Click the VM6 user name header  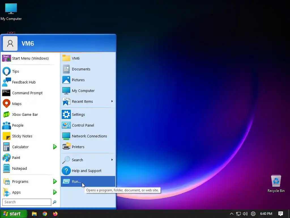pyautogui.click(x=28, y=43)
